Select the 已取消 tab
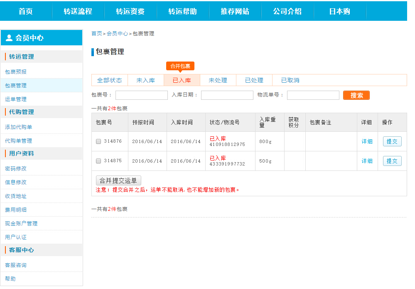 (290, 80)
